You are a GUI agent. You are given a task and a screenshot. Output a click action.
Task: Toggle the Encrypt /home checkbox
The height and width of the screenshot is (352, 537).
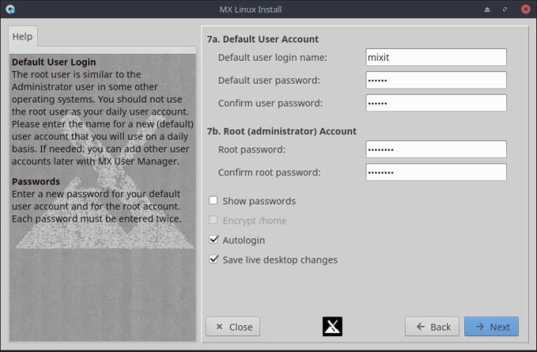click(213, 220)
